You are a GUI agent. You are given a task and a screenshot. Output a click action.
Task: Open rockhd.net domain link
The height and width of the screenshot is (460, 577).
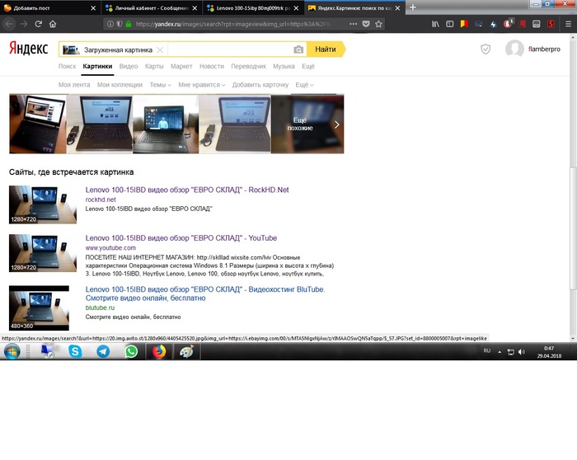click(101, 199)
